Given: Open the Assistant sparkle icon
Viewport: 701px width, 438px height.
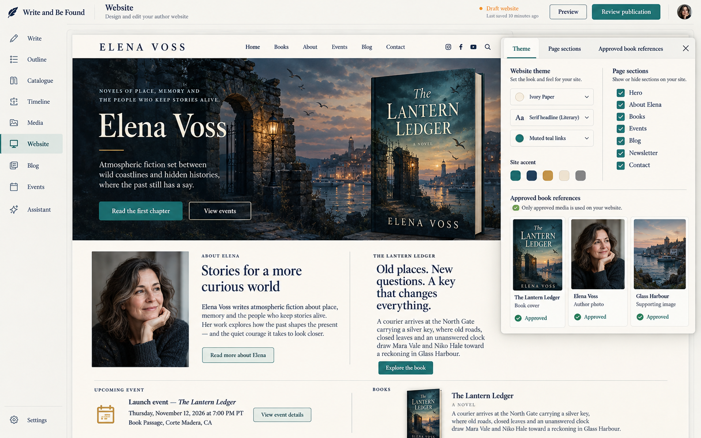Looking at the screenshot, I should tap(14, 209).
